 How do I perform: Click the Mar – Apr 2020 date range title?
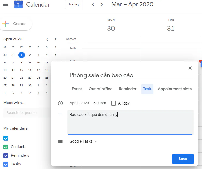(x=132, y=4)
